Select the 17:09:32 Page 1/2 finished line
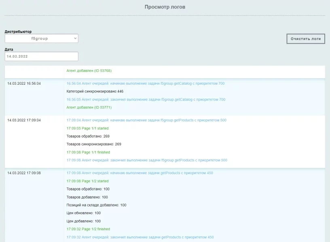Screen dimensions: 330x242 pos(88,229)
